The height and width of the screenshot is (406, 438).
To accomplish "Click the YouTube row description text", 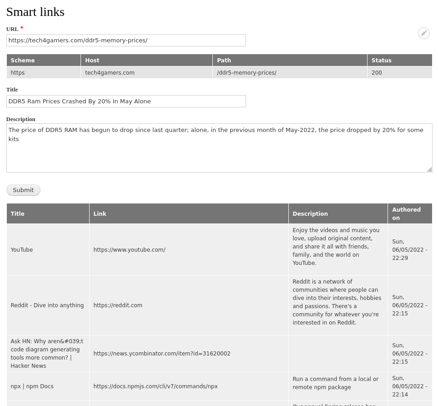I will point(336,246).
